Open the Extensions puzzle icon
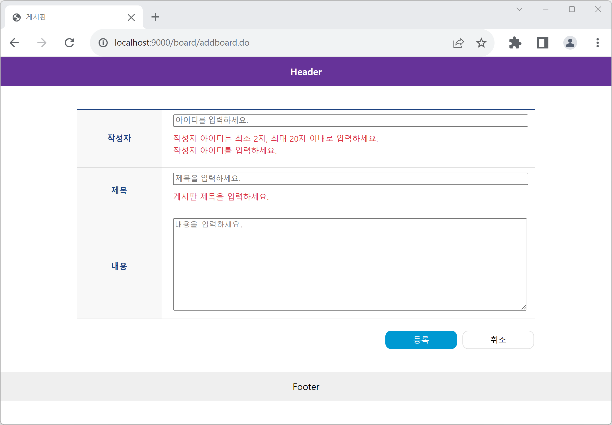The width and height of the screenshot is (612, 425). [515, 43]
